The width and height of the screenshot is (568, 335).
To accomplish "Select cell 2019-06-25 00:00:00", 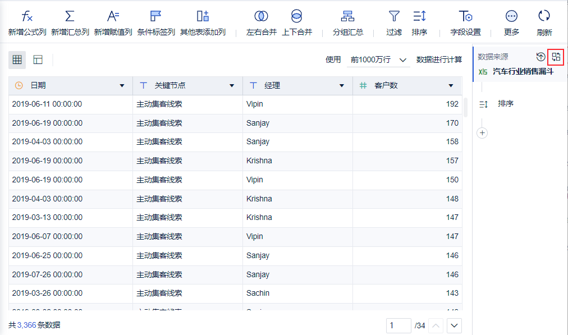I will 71,256.
